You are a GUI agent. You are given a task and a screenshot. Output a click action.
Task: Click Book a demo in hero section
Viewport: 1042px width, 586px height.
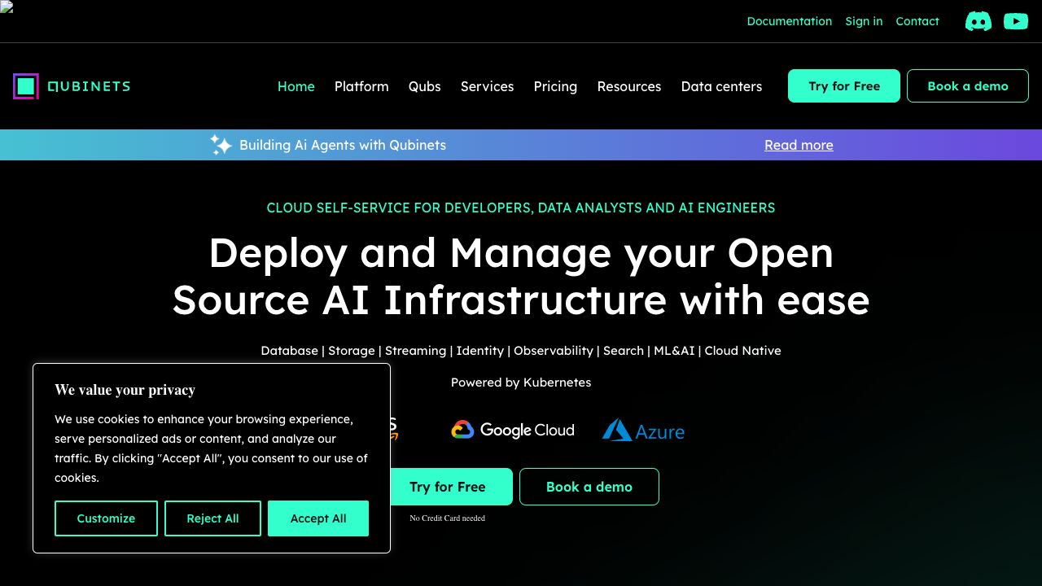[x=589, y=487]
